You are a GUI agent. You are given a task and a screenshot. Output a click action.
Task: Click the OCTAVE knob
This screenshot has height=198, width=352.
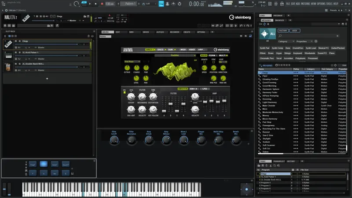click(x=127, y=68)
